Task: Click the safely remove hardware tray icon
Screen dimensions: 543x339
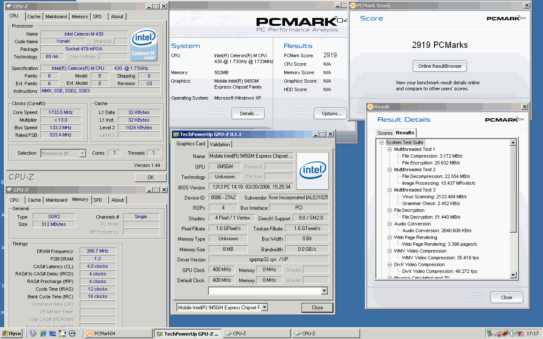Action: click(x=490, y=333)
